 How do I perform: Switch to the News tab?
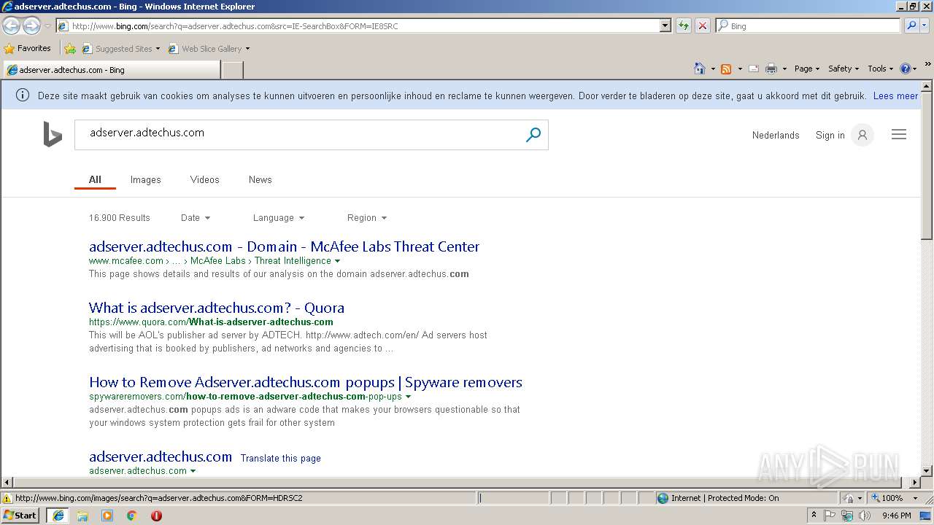pyautogui.click(x=260, y=179)
